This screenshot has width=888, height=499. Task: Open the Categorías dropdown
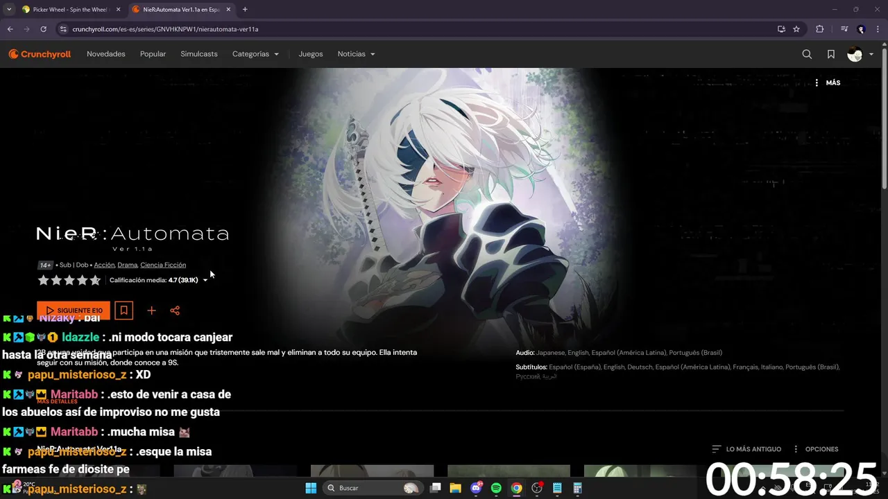pos(255,54)
